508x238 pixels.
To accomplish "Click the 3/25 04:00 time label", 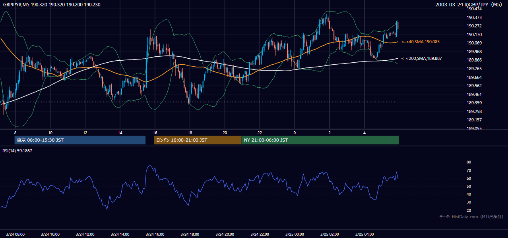I will [365, 234].
